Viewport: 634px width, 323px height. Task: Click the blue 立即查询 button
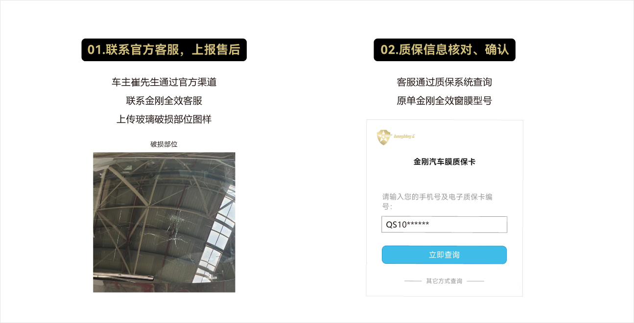pyautogui.click(x=444, y=255)
